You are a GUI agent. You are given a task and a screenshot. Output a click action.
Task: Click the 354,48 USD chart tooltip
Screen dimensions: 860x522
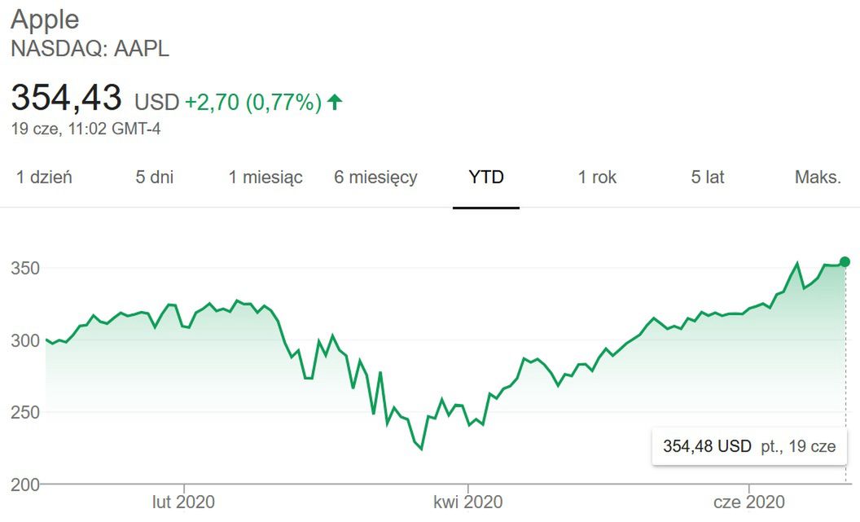pyautogui.click(x=749, y=446)
